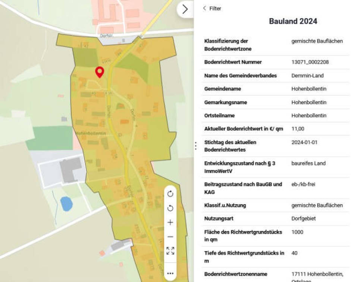Zoom in using the plus icon
The height and width of the screenshot is (282, 351).
[x=170, y=222]
